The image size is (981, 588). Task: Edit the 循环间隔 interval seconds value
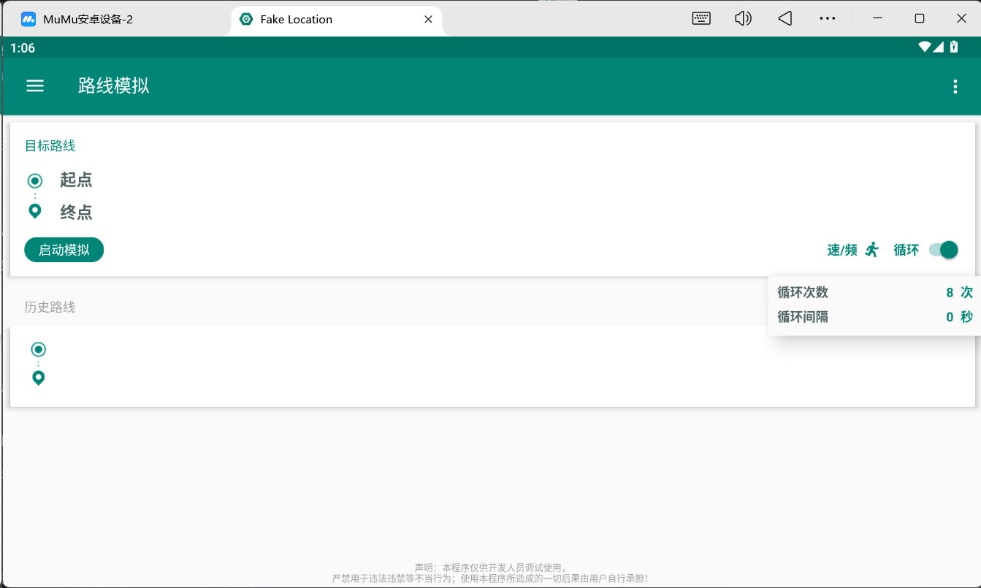(x=949, y=317)
